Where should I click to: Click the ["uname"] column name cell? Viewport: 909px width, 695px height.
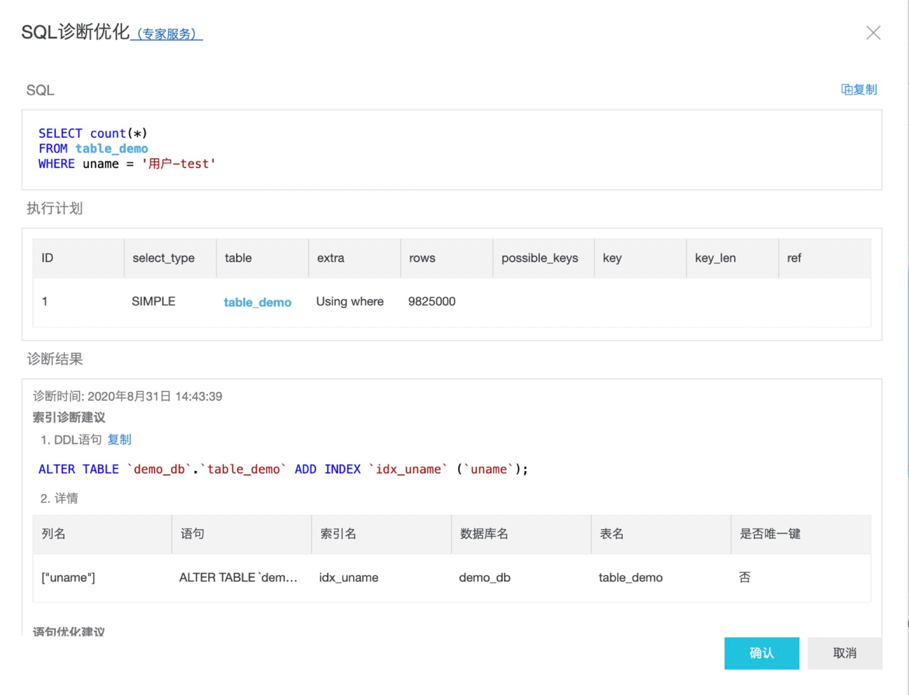(x=69, y=578)
